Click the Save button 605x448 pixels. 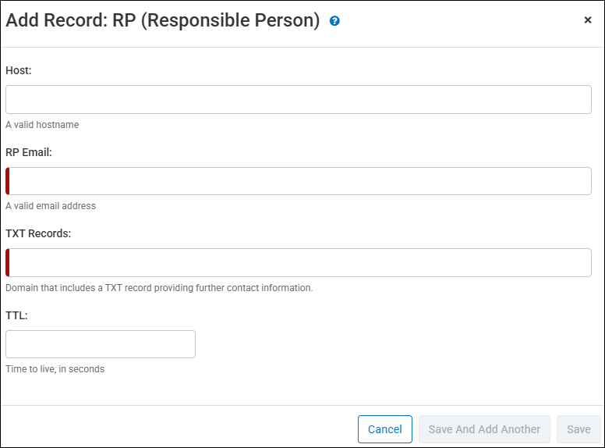coord(578,429)
